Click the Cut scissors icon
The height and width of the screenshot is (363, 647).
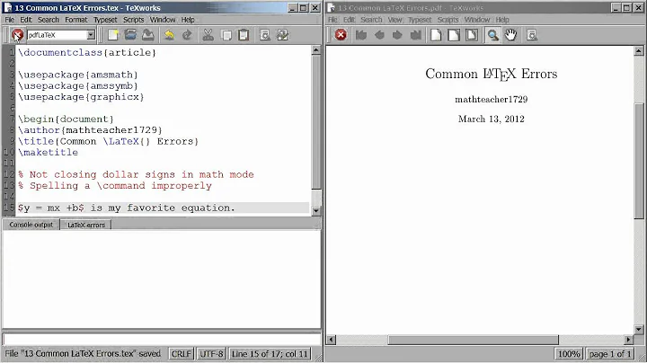click(x=208, y=35)
